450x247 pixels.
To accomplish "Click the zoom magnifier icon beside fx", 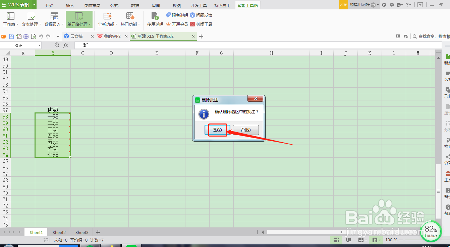I will [x=57, y=45].
